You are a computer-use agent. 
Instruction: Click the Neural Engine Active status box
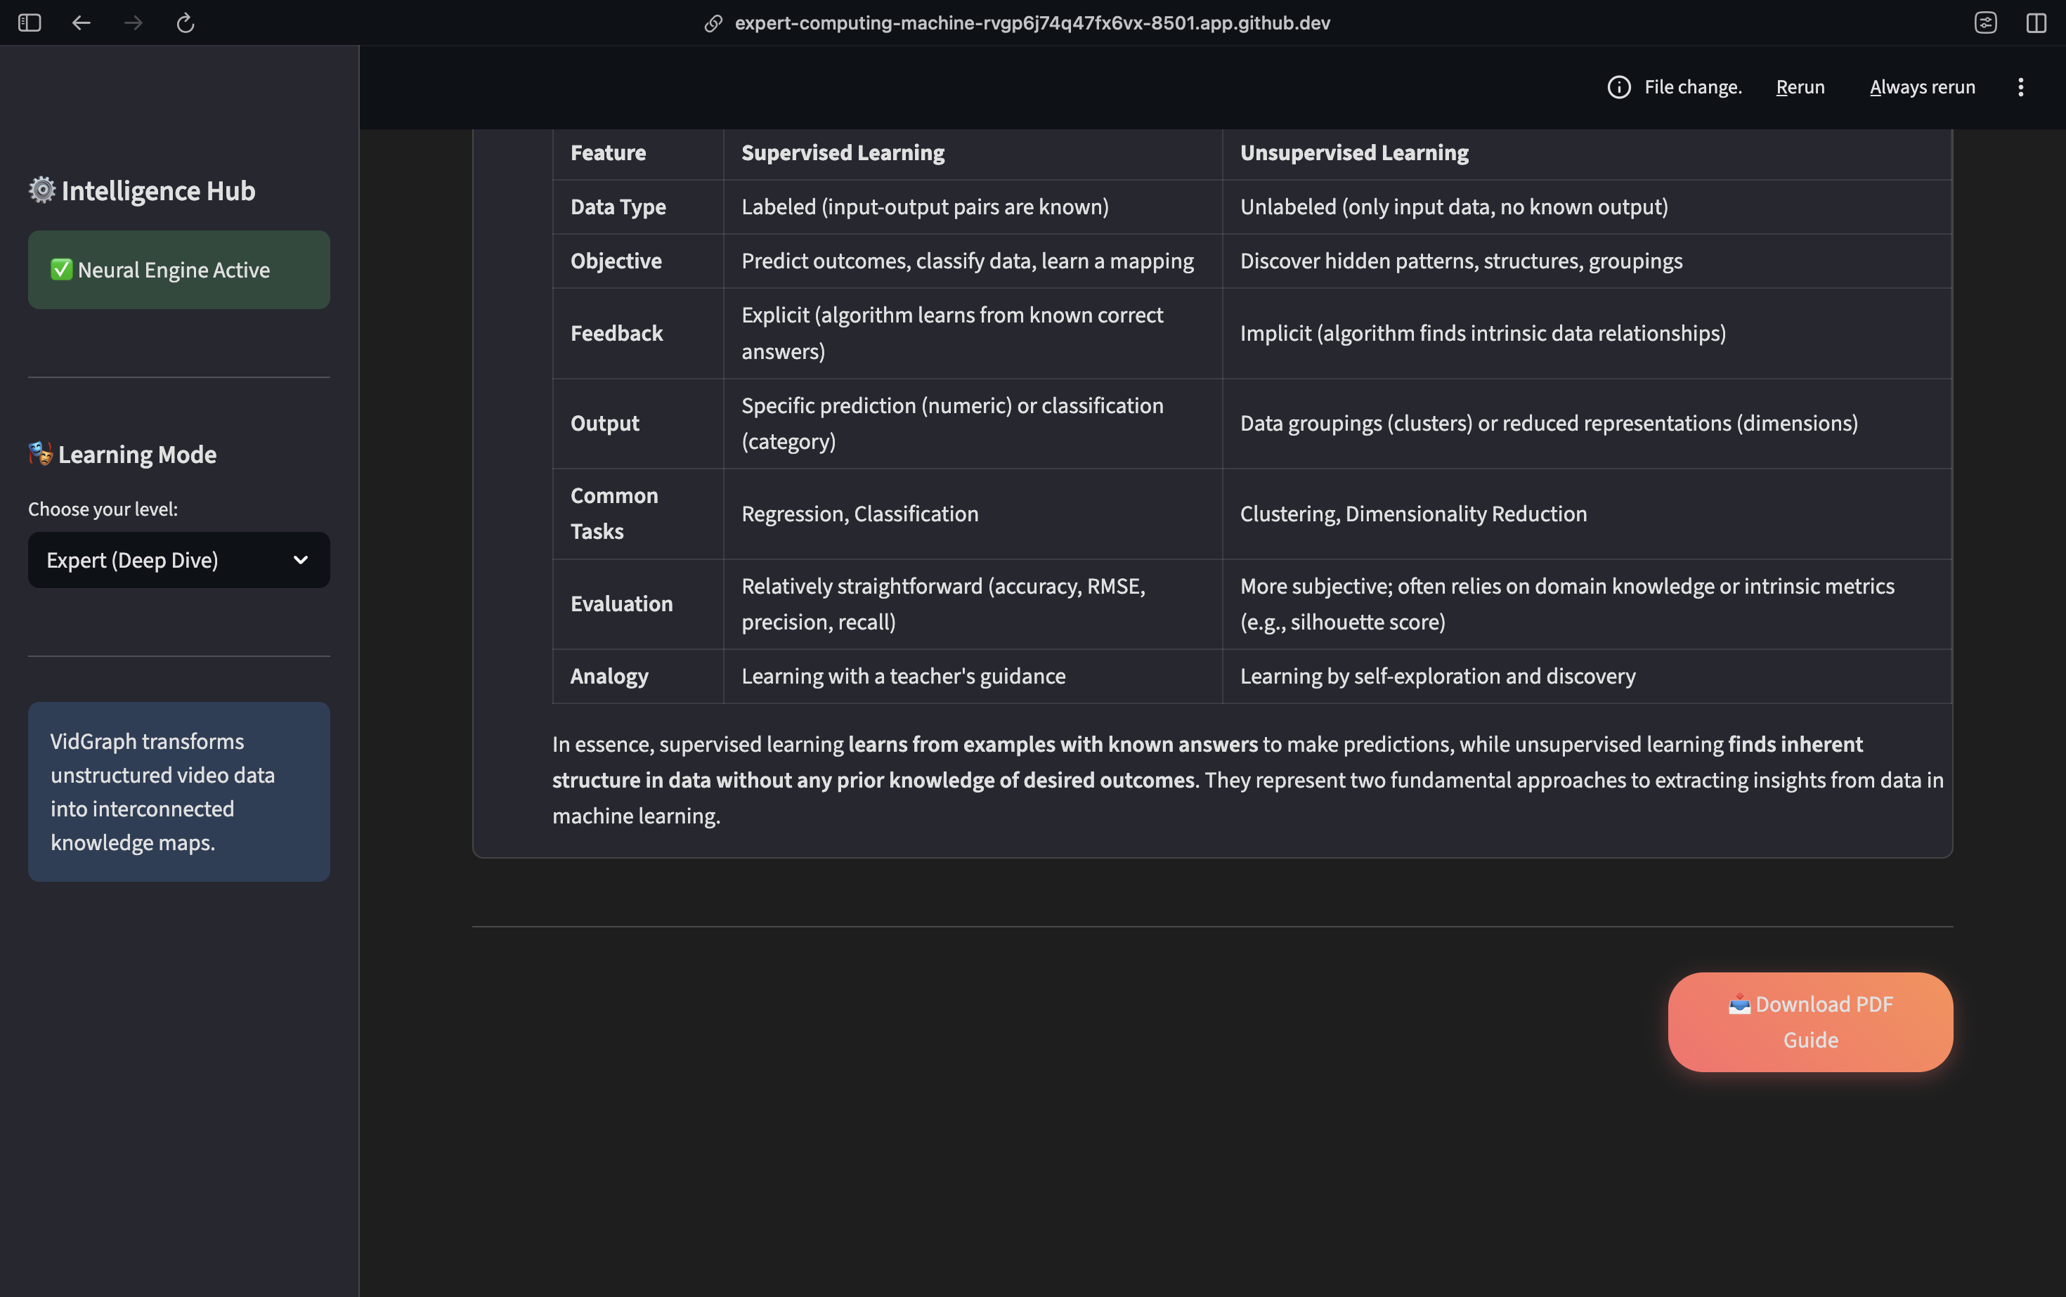click(x=178, y=271)
